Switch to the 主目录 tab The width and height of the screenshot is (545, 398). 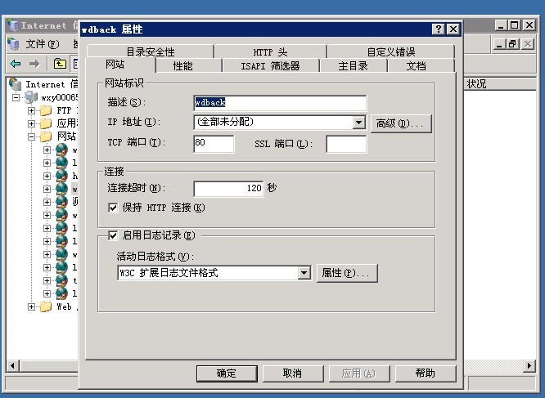click(354, 65)
